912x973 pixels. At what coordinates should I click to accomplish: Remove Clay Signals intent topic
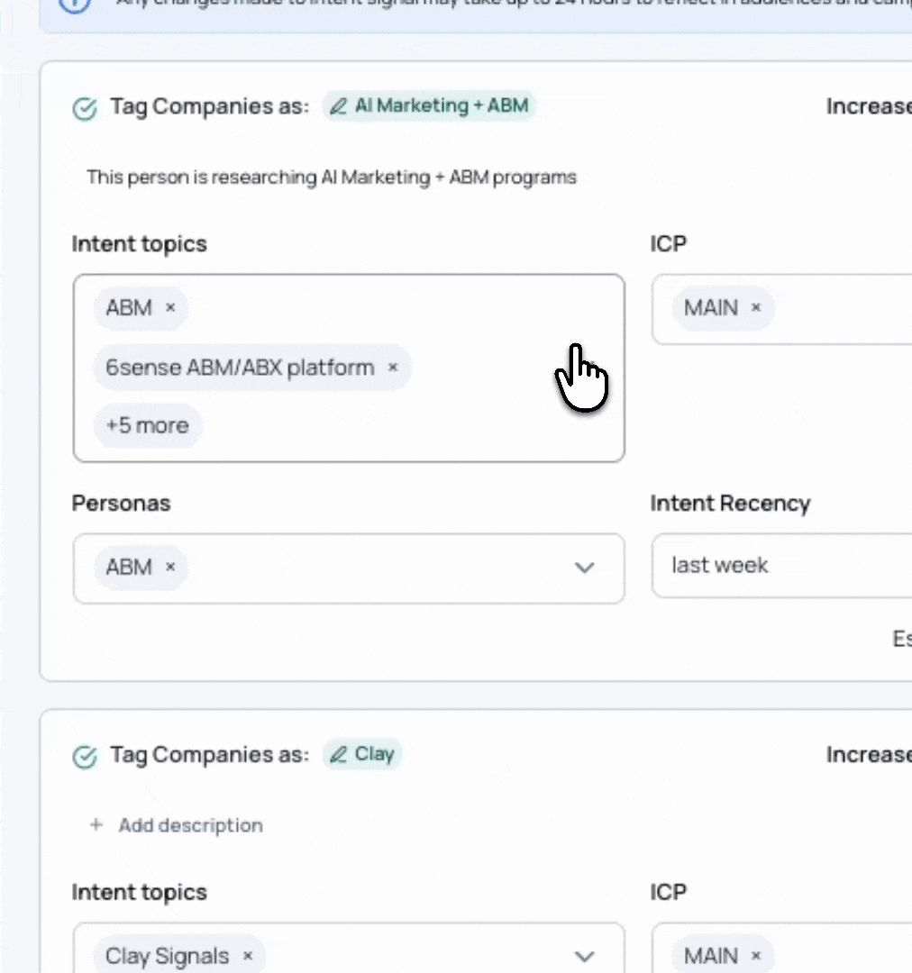coord(248,956)
